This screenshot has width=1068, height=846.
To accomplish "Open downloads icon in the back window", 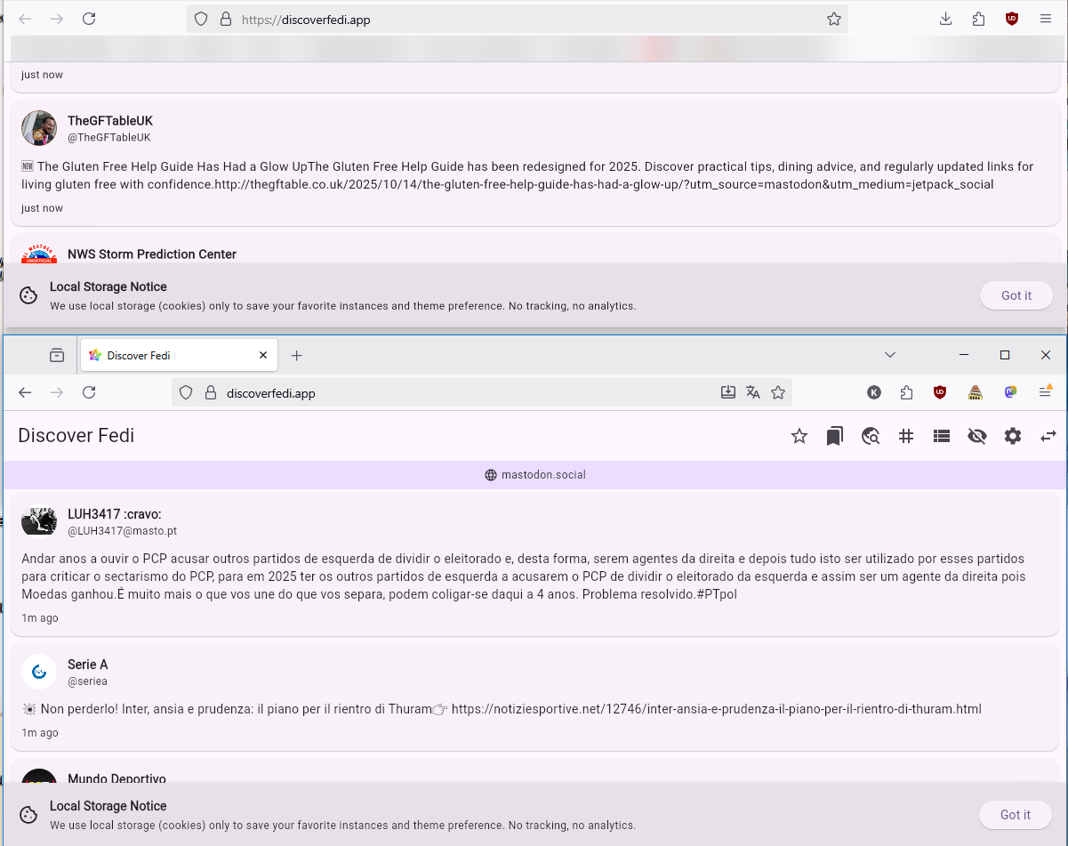I will pos(946,19).
